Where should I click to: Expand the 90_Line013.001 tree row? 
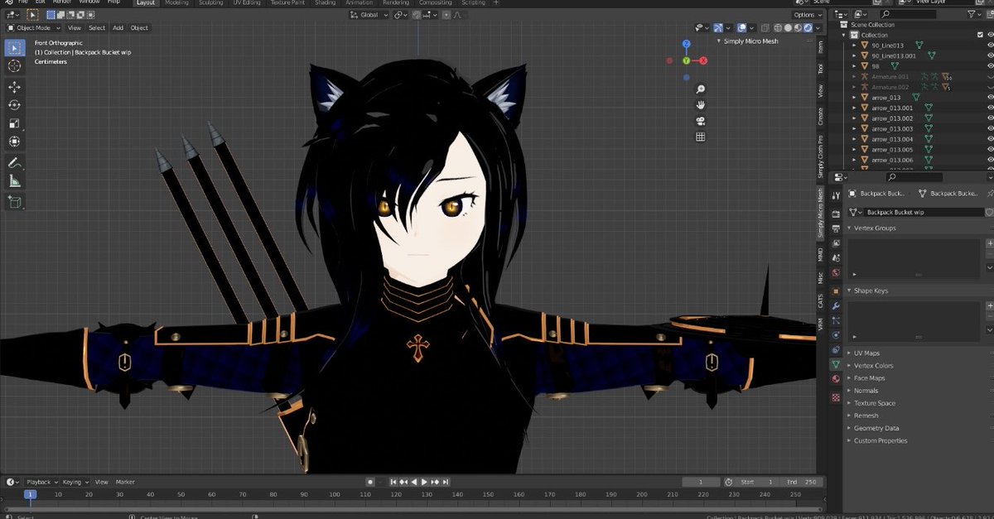855,55
